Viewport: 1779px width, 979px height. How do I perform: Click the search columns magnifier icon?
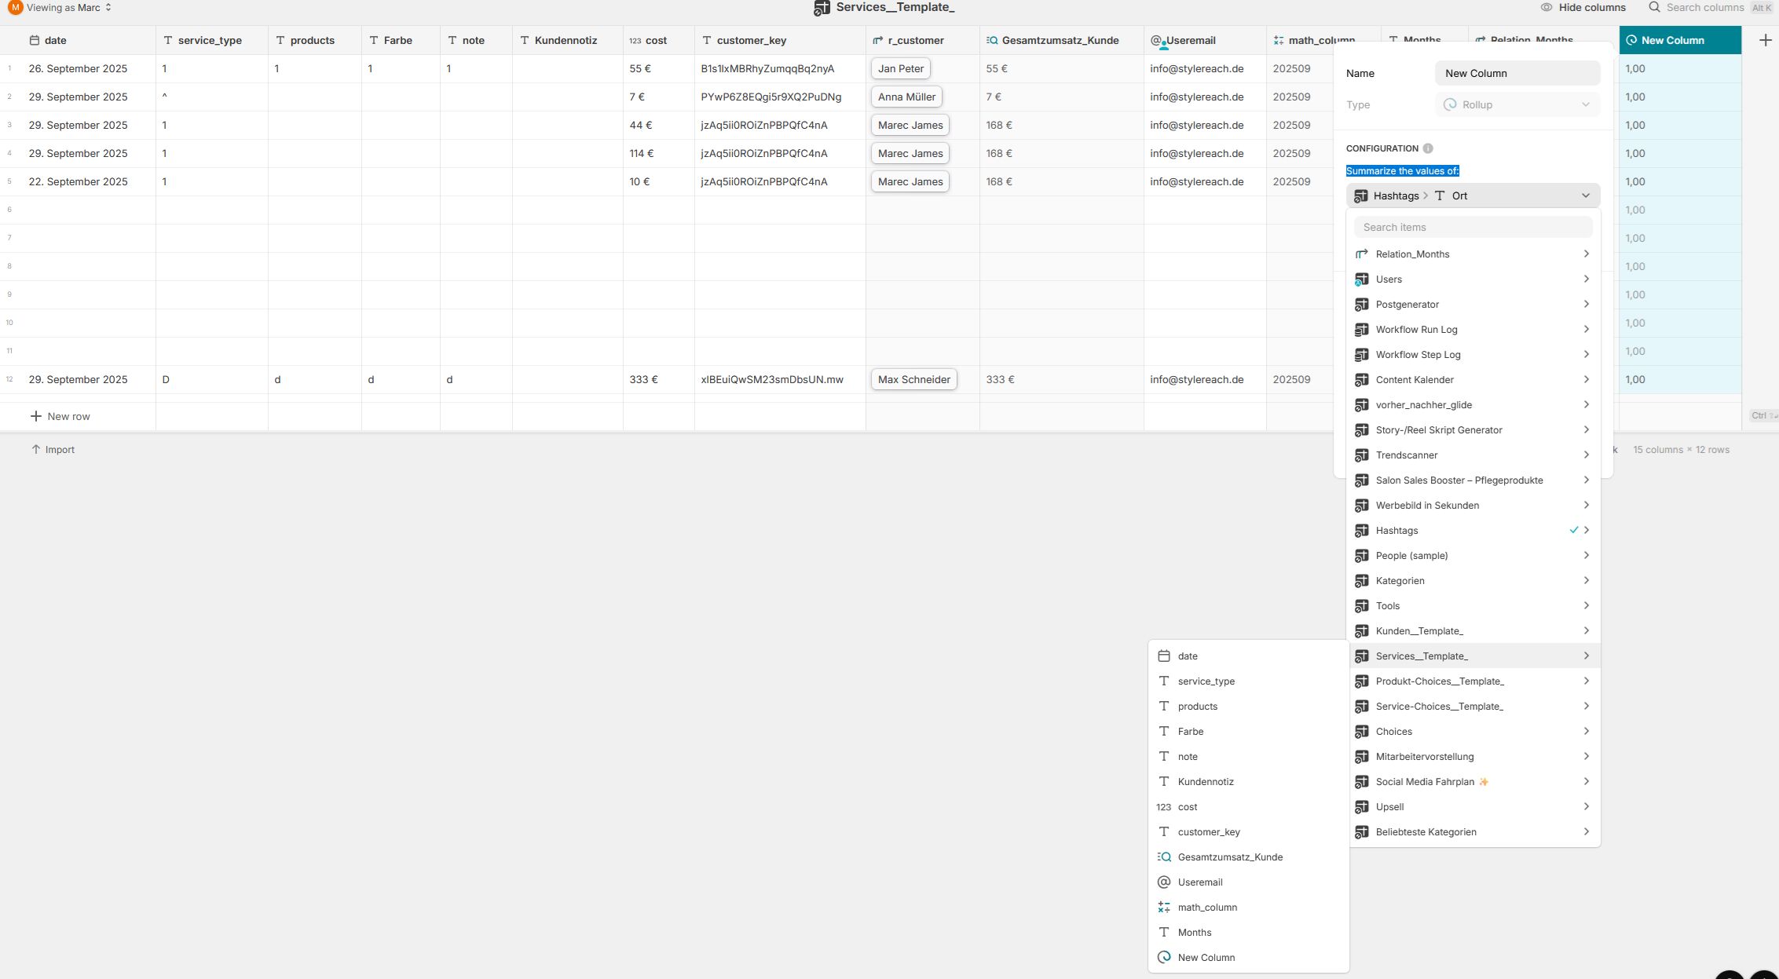click(x=1654, y=7)
